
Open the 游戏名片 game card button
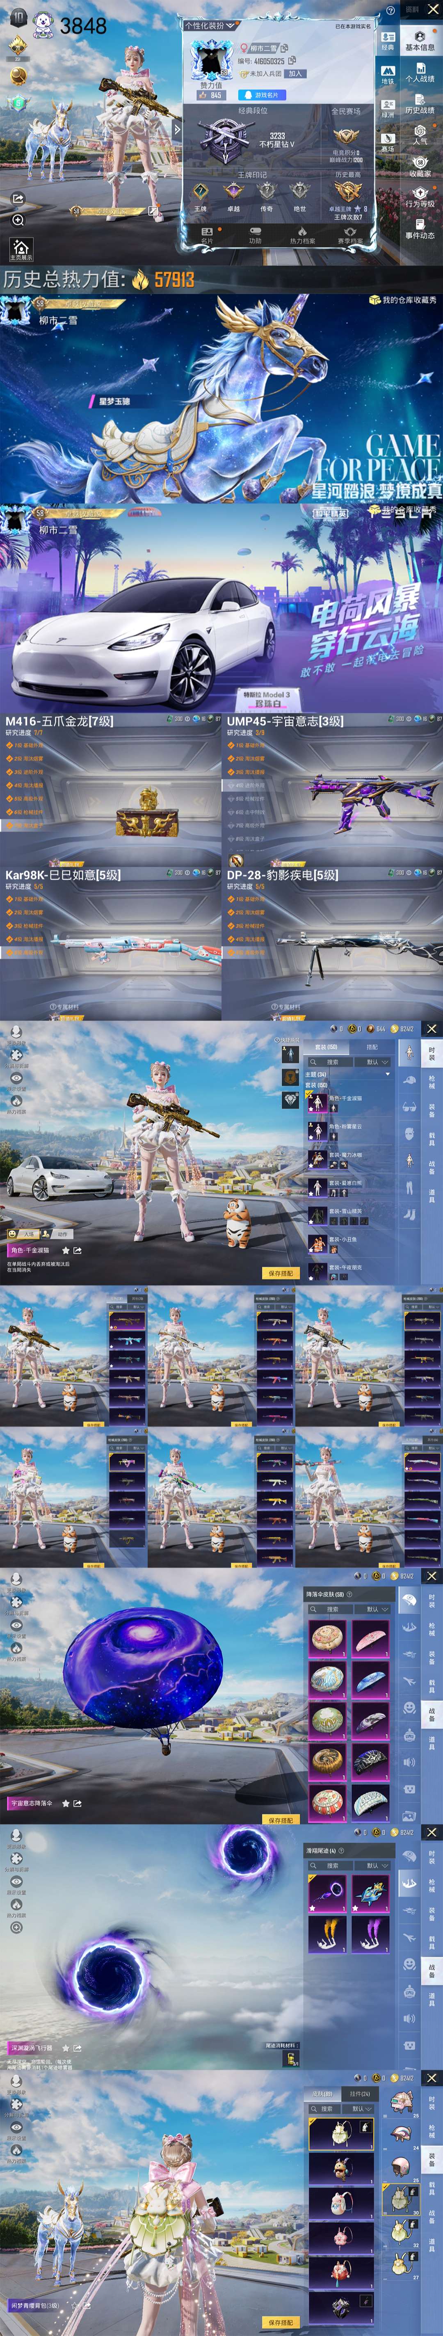tap(262, 94)
